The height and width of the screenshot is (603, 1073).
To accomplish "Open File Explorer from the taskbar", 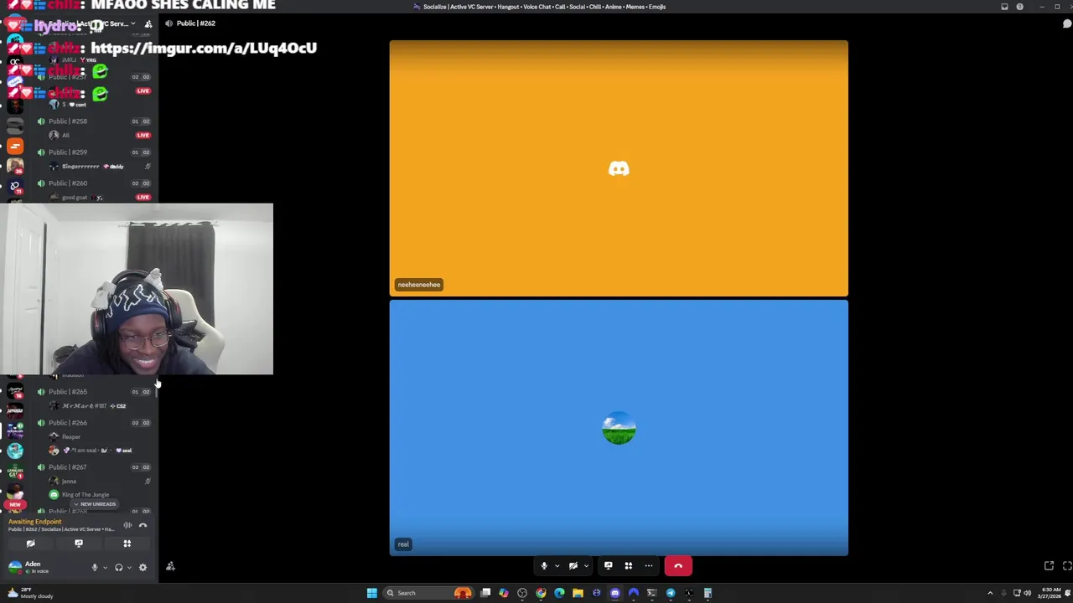I will coord(578,593).
